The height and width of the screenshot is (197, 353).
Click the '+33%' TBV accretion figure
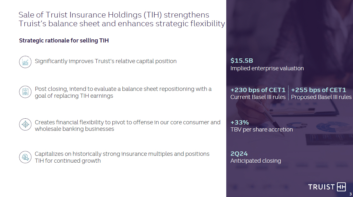pyautogui.click(x=239, y=122)
